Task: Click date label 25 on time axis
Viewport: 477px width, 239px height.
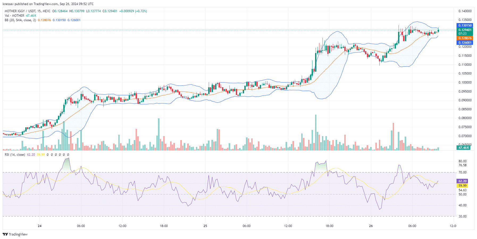Action: 205,226
